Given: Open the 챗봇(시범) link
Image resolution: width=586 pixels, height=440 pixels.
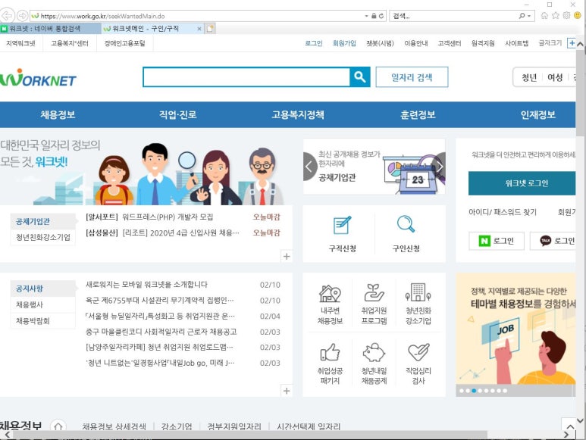Looking at the screenshot, I should tap(380, 43).
